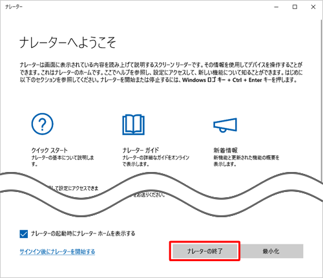Click the ナレーターへようこそ heading
Viewport: 323px width, 278px height.
coord(68,43)
